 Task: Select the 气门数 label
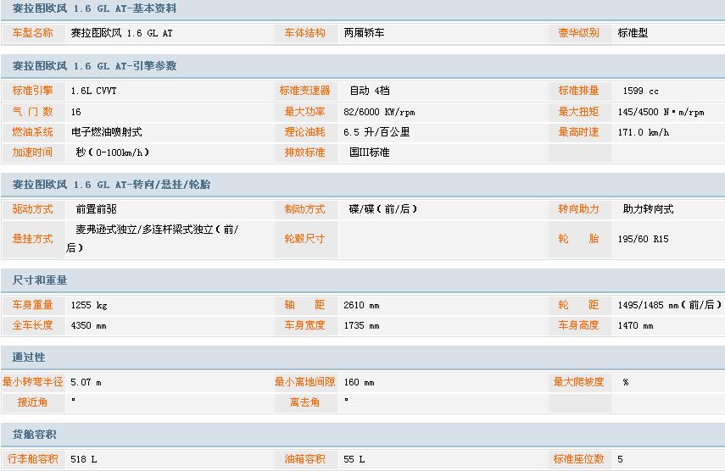pyautogui.click(x=32, y=112)
